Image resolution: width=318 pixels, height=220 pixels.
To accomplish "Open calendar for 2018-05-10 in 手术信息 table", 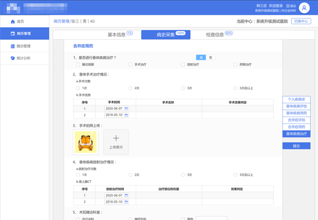I will pos(126,115).
